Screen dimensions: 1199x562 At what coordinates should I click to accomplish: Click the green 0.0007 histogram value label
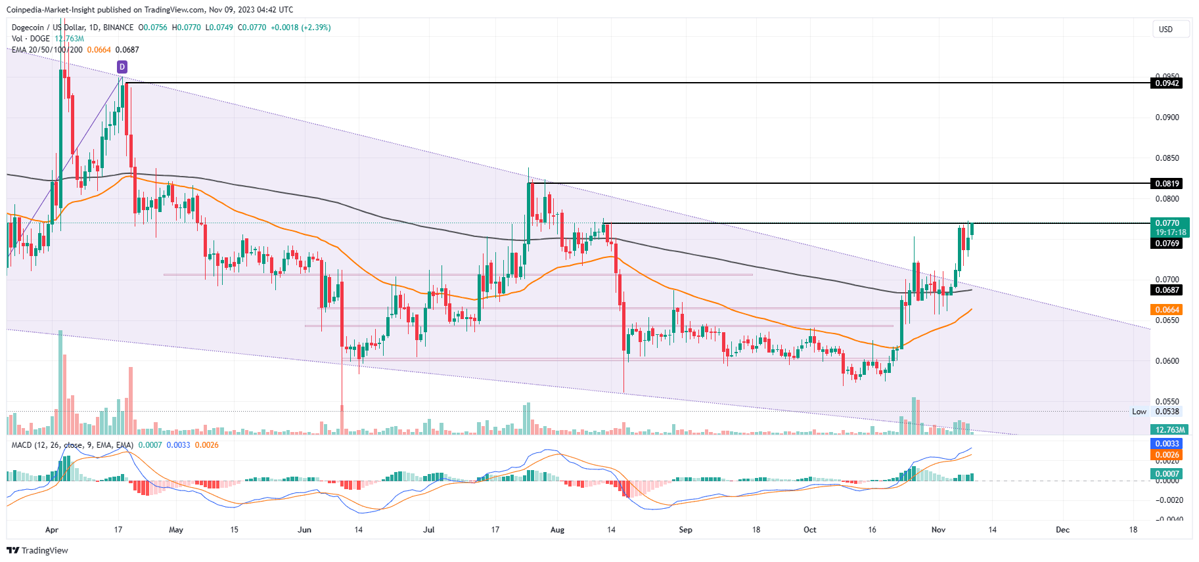click(1167, 474)
